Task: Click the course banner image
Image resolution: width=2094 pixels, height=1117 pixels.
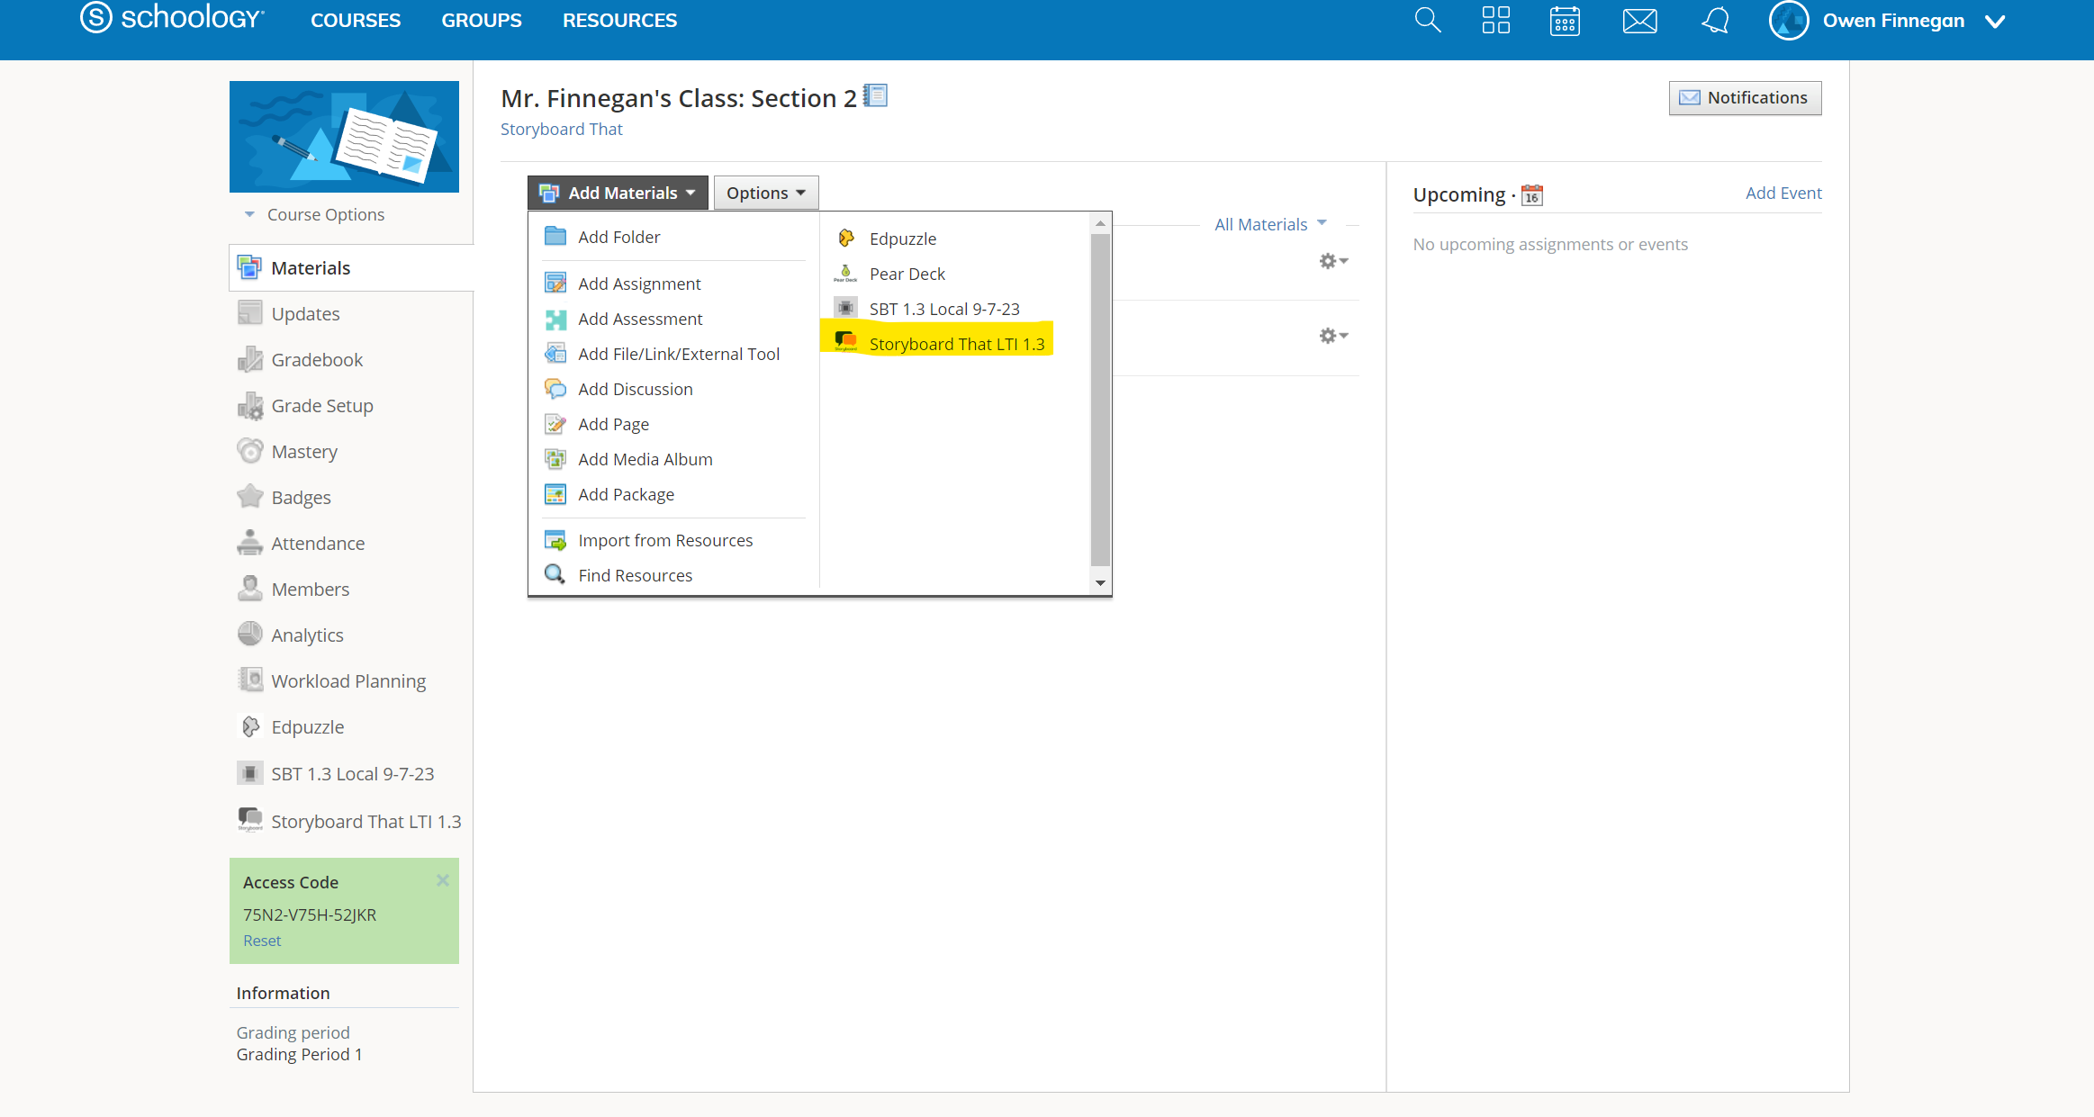Action: 344,136
